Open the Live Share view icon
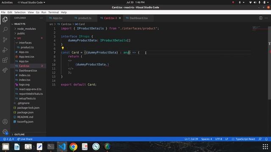 5,70
